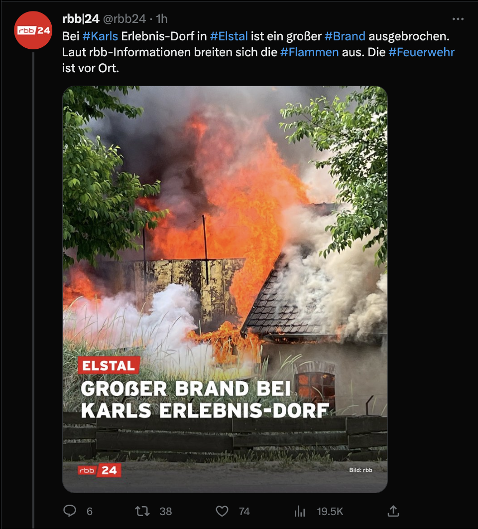
Task: Open the view analytics bar chart icon
Action: point(300,511)
